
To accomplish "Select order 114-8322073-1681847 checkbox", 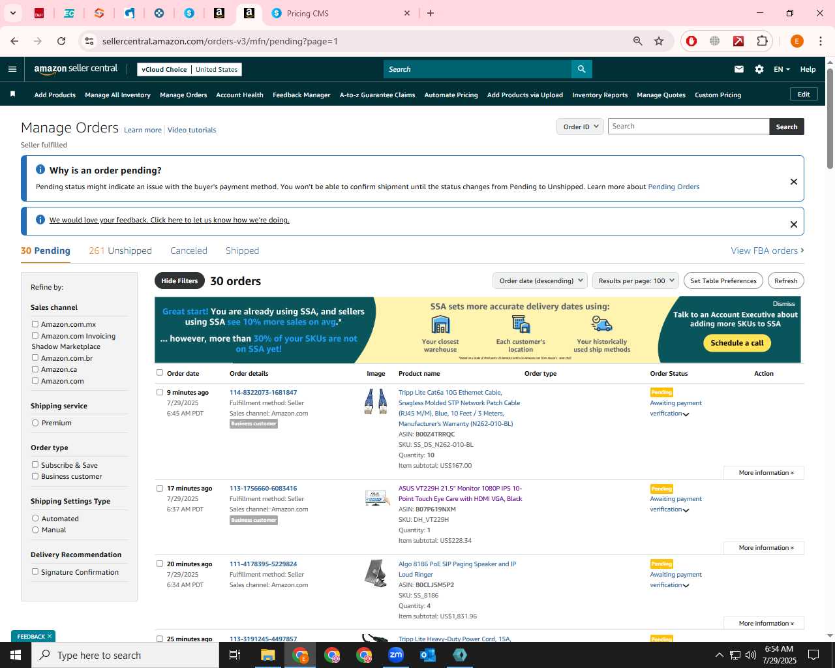I will click(x=160, y=393).
